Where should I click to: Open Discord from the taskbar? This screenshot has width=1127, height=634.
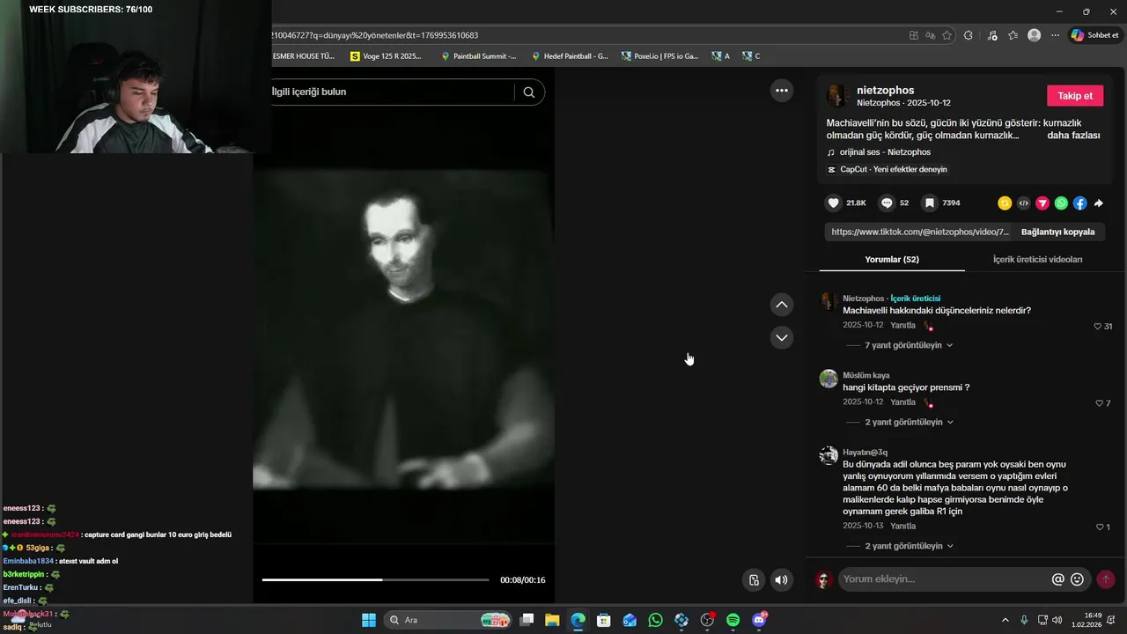759,620
